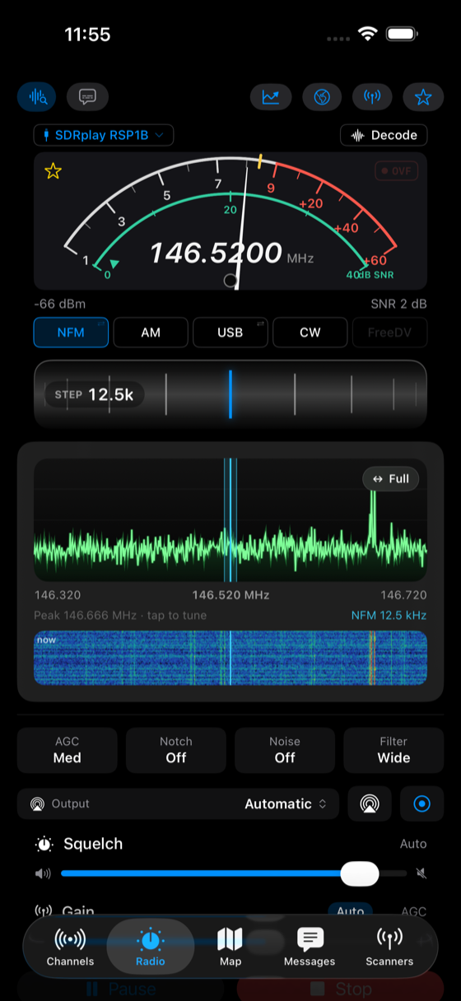Image resolution: width=461 pixels, height=1001 pixels.
Task: Open favorites with the star button
Action: [423, 97]
